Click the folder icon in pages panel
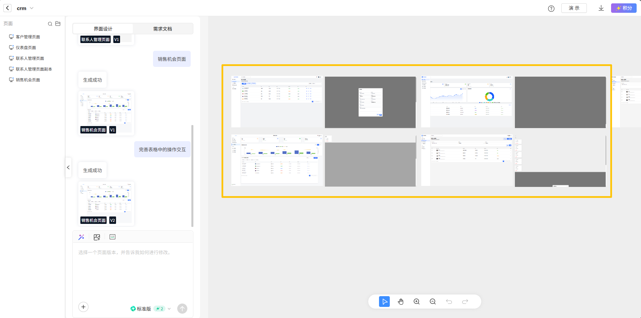The height and width of the screenshot is (318, 641). 58,24
